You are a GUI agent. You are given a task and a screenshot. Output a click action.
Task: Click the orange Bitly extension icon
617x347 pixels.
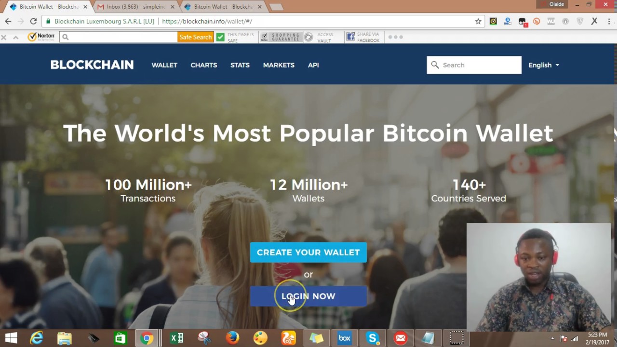(x=537, y=21)
